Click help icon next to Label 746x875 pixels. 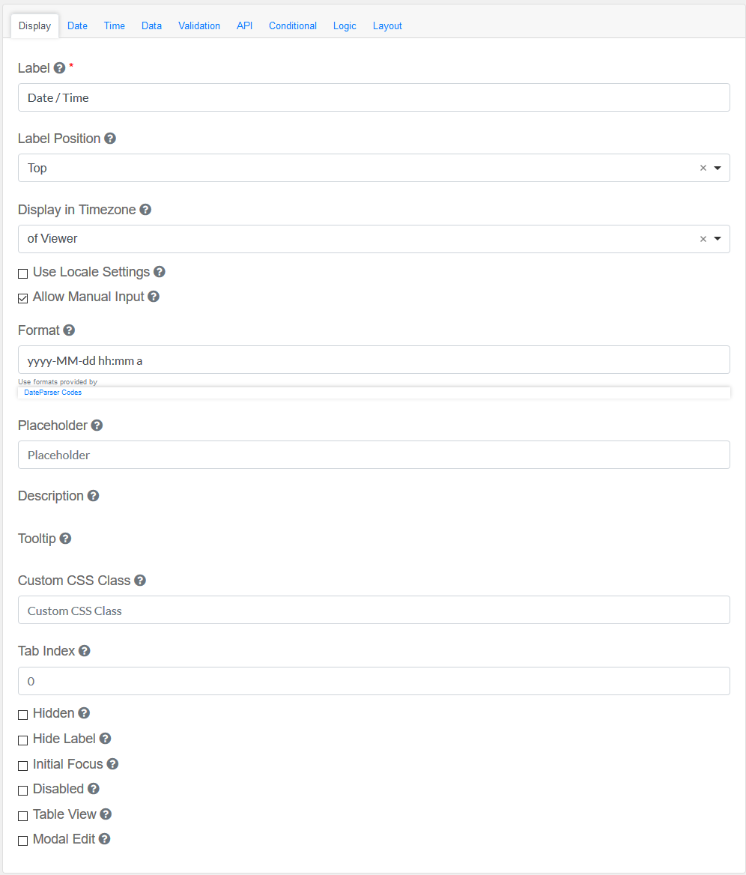(x=60, y=68)
